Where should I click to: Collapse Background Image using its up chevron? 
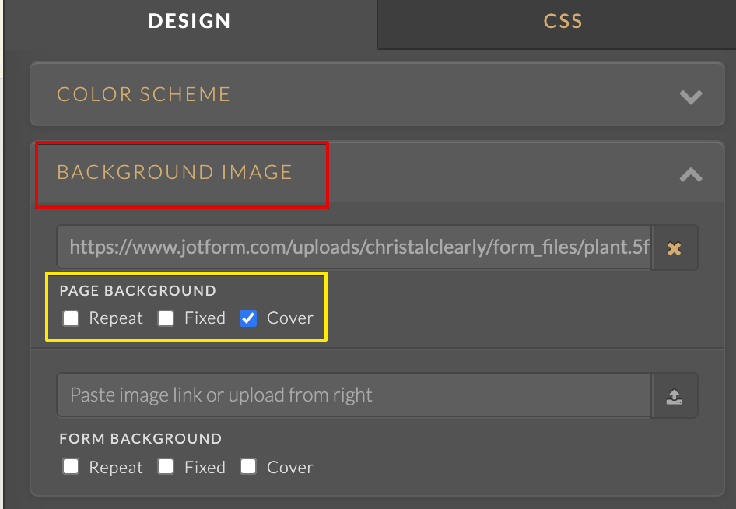690,174
